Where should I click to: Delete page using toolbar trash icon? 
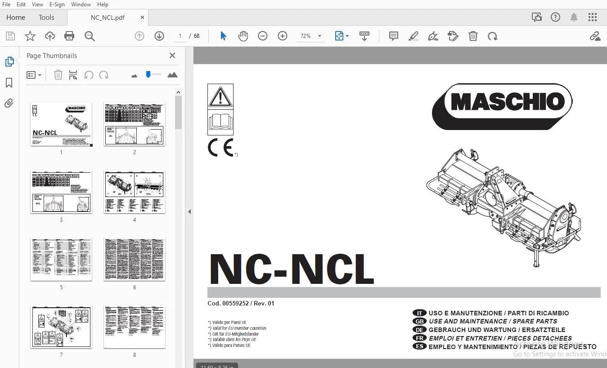point(473,36)
